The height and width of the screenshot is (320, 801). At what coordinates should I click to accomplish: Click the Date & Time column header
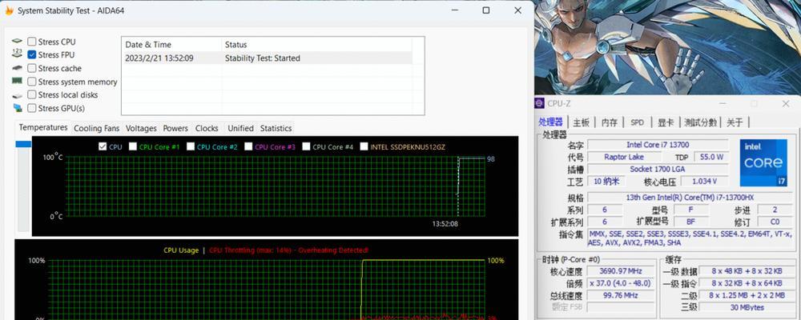click(171, 45)
